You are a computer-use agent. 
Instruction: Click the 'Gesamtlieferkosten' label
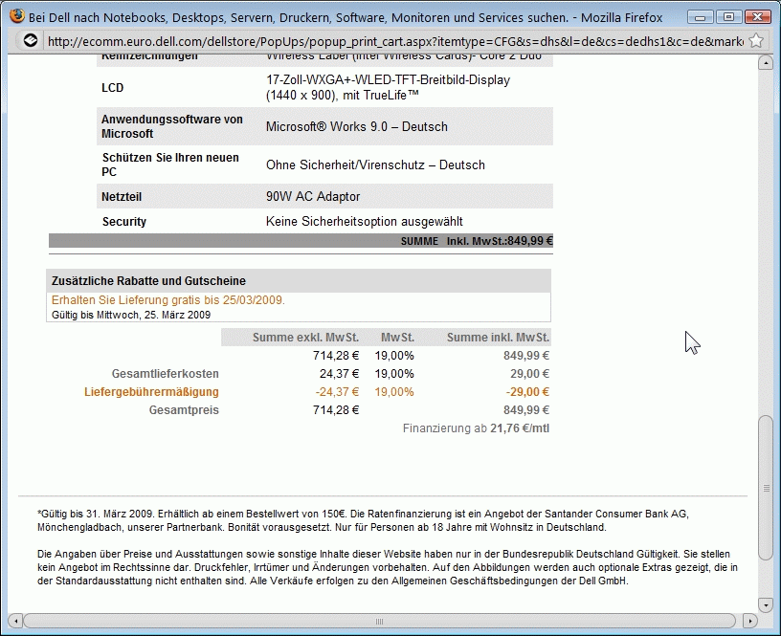[x=165, y=374]
